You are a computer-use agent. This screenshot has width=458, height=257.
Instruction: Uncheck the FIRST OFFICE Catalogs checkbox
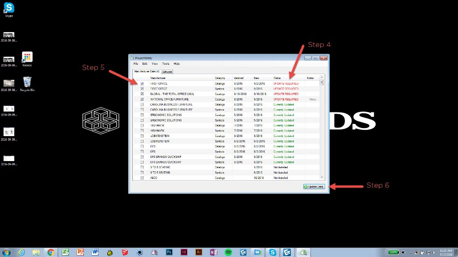click(142, 83)
